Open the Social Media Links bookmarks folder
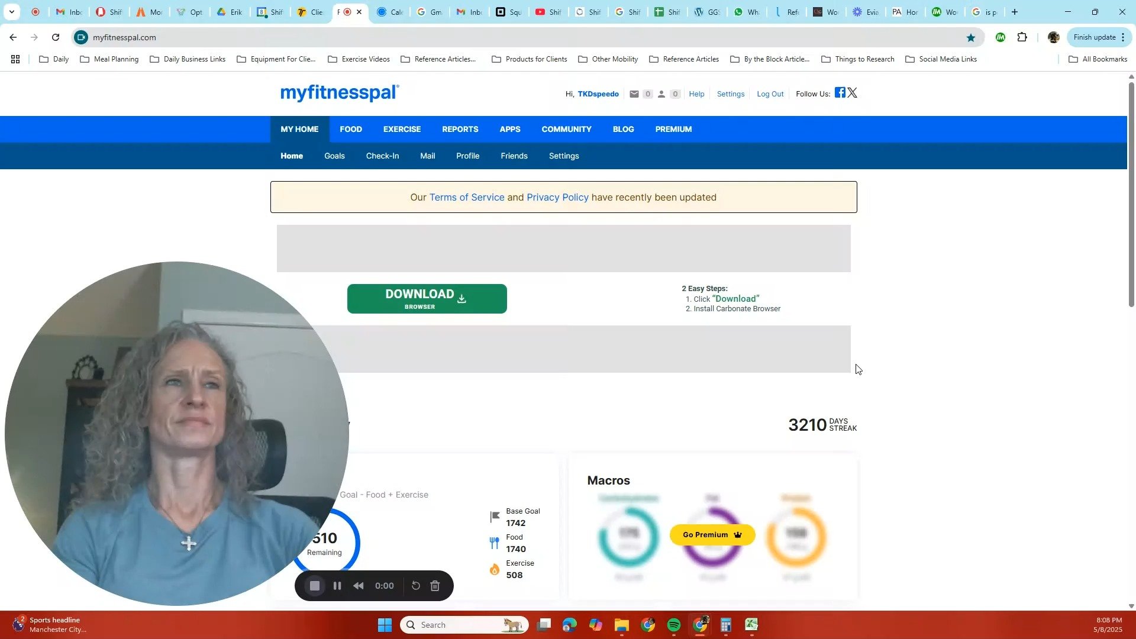Screen dimensions: 1136x639 (941, 59)
